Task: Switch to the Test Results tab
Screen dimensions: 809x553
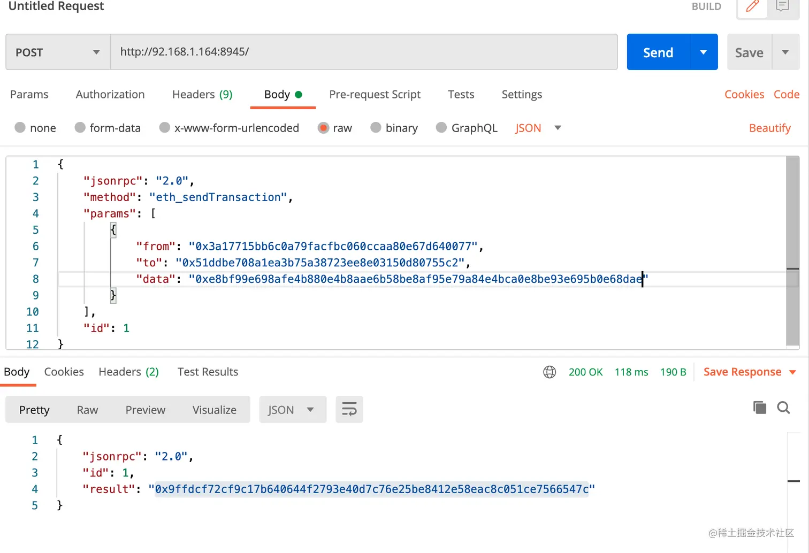Action: (x=208, y=372)
